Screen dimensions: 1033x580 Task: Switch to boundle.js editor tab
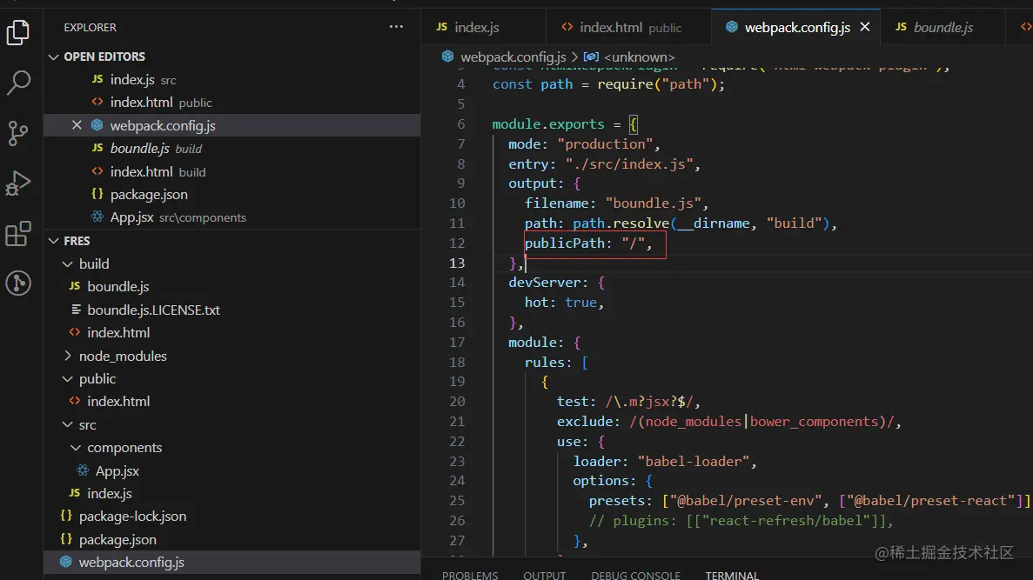[x=942, y=27]
